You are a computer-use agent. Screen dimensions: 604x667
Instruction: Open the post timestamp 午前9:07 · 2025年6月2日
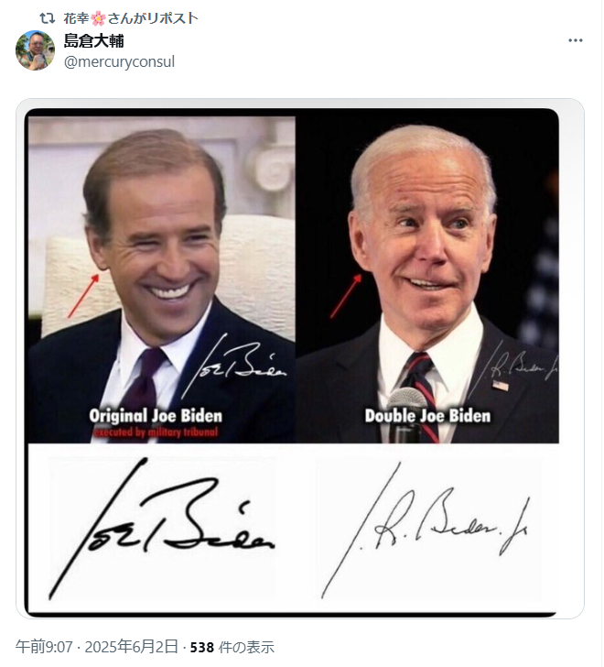(x=97, y=647)
